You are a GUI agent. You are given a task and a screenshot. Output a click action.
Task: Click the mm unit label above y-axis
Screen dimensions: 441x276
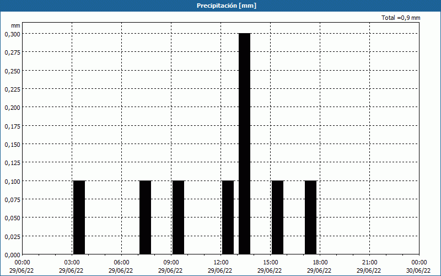tap(15, 25)
